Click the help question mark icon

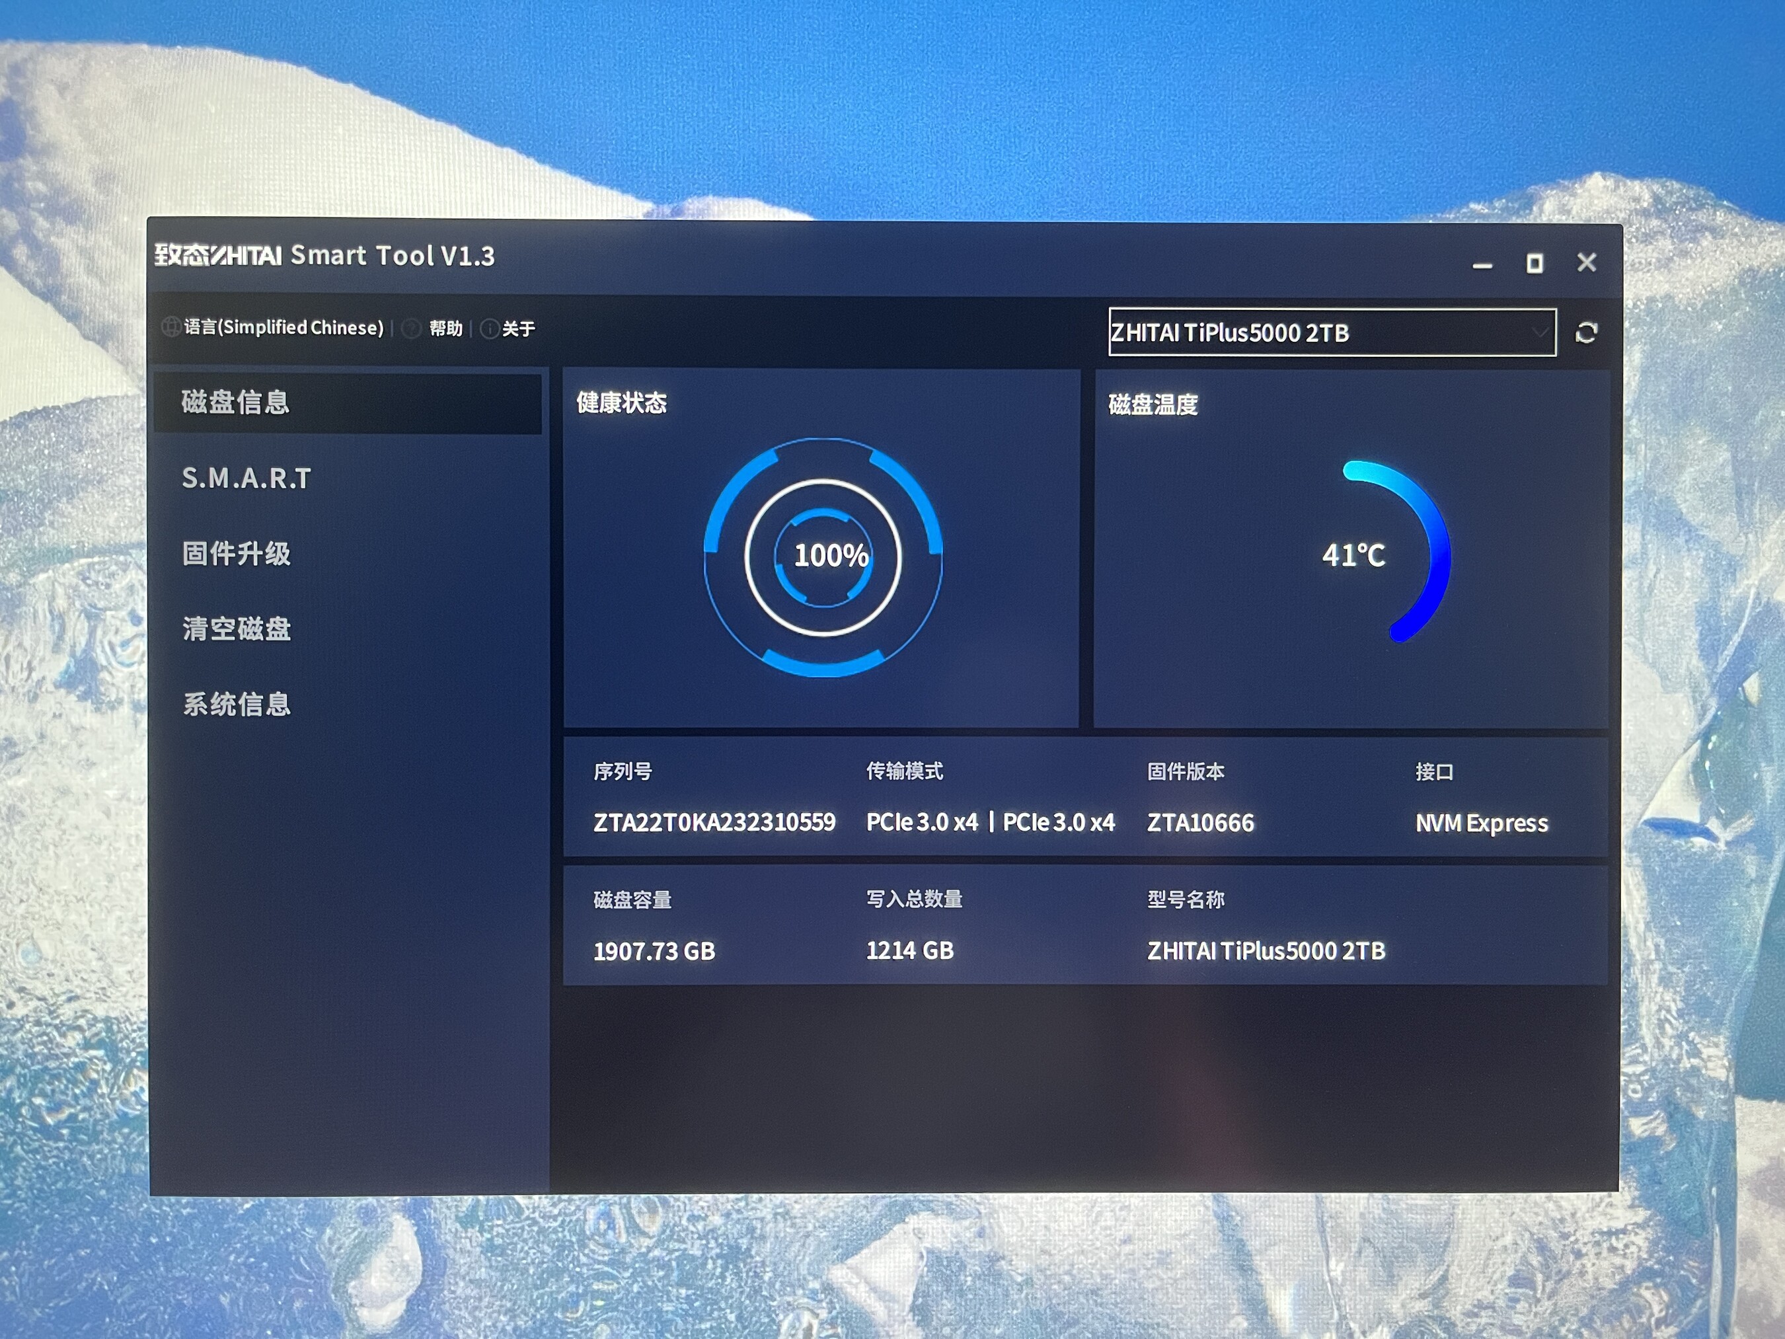pos(412,328)
